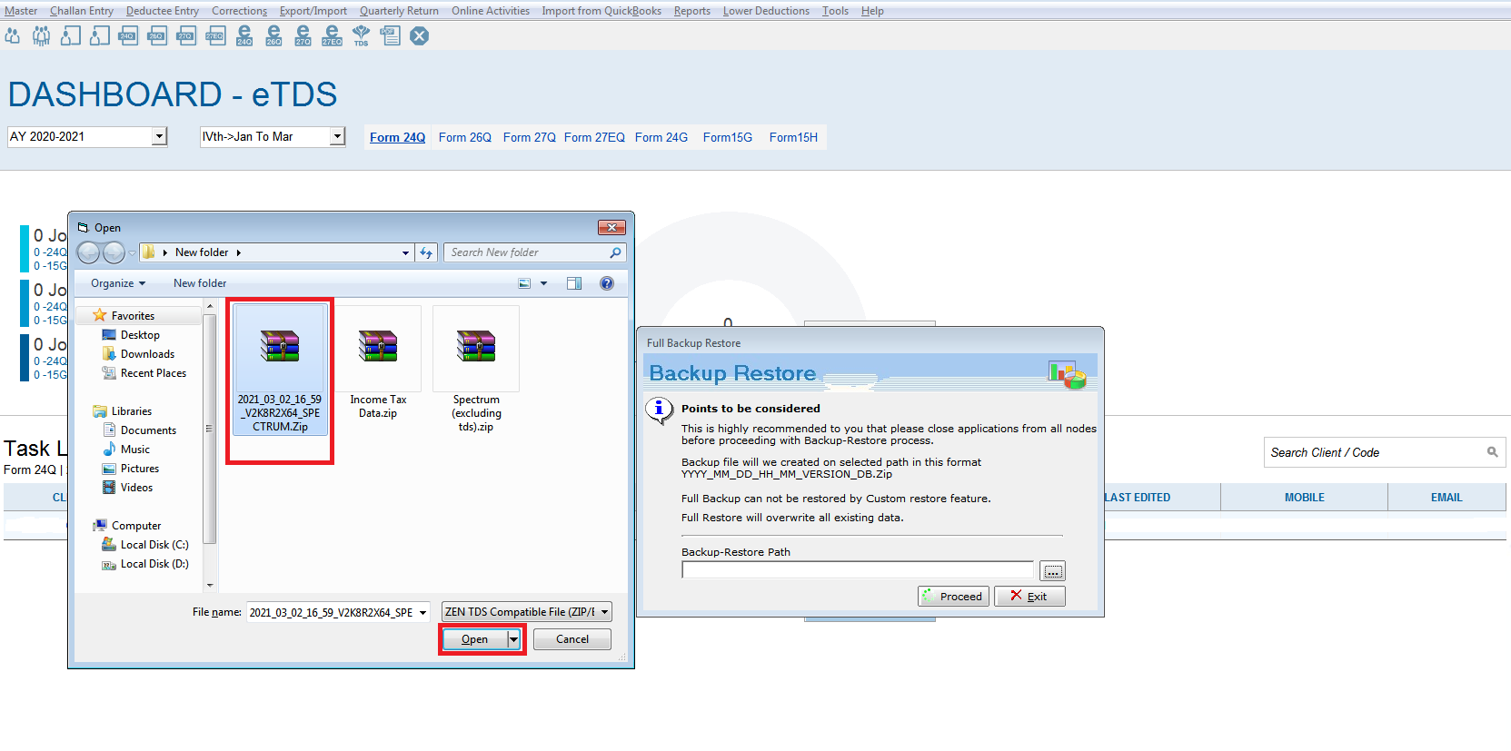Viewport: 1511px width, 751px height.
Task: Click the PDF document toolbar icon
Action: 391,36
